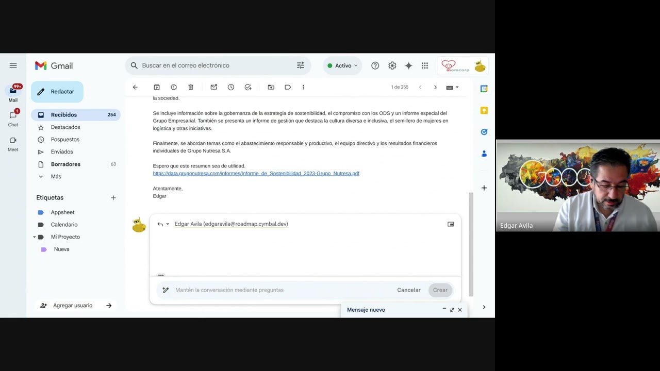Click the Crear button
Image resolution: width=660 pixels, height=371 pixels.
pos(440,290)
